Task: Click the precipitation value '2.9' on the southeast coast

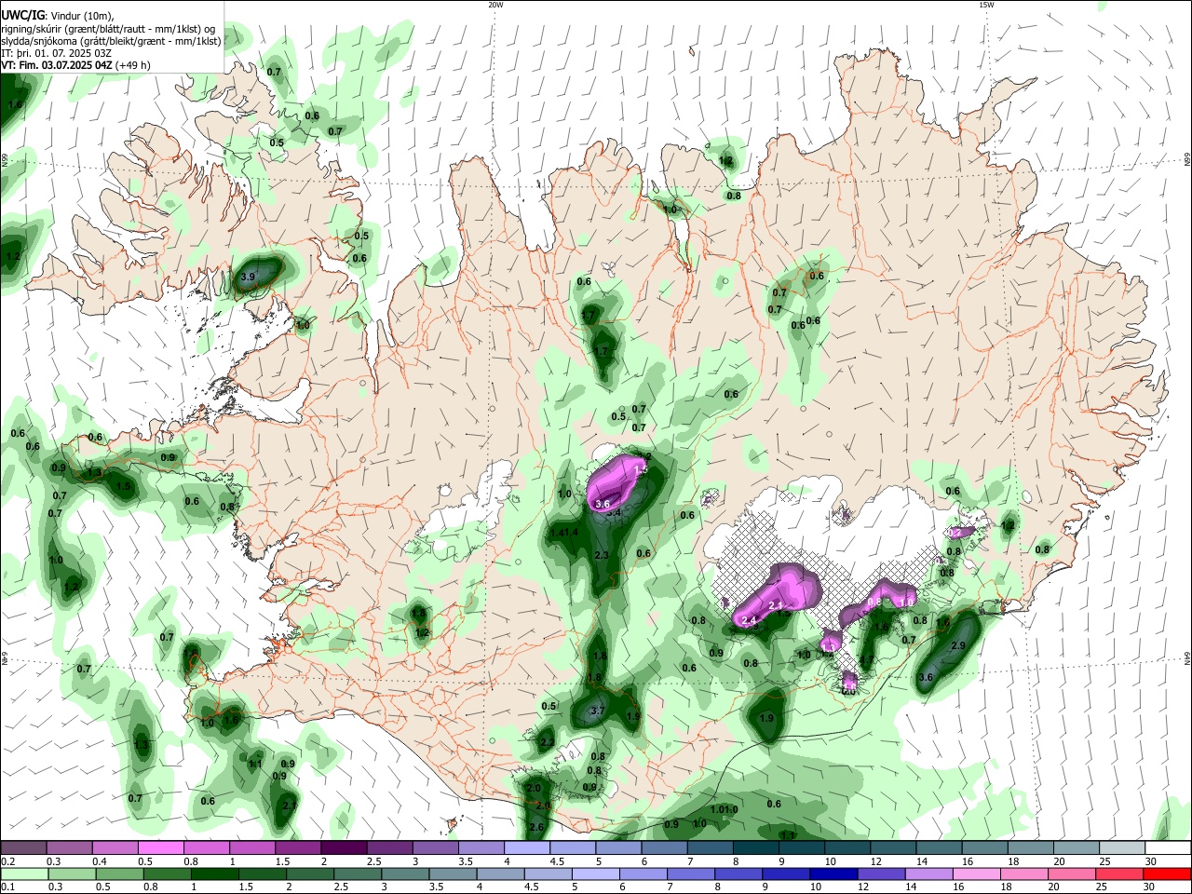Action: coord(958,646)
